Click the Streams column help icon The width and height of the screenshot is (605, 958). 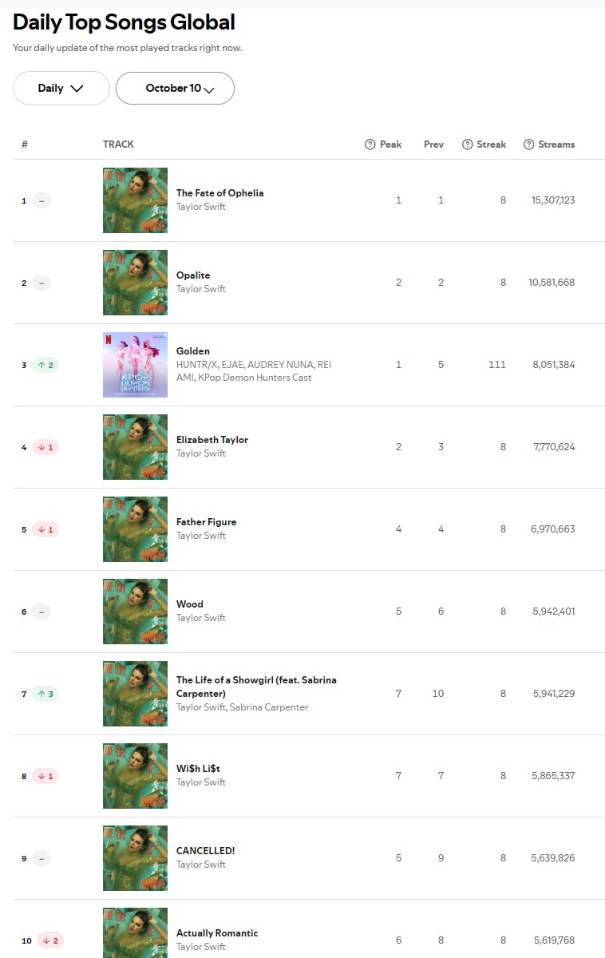point(528,144)
